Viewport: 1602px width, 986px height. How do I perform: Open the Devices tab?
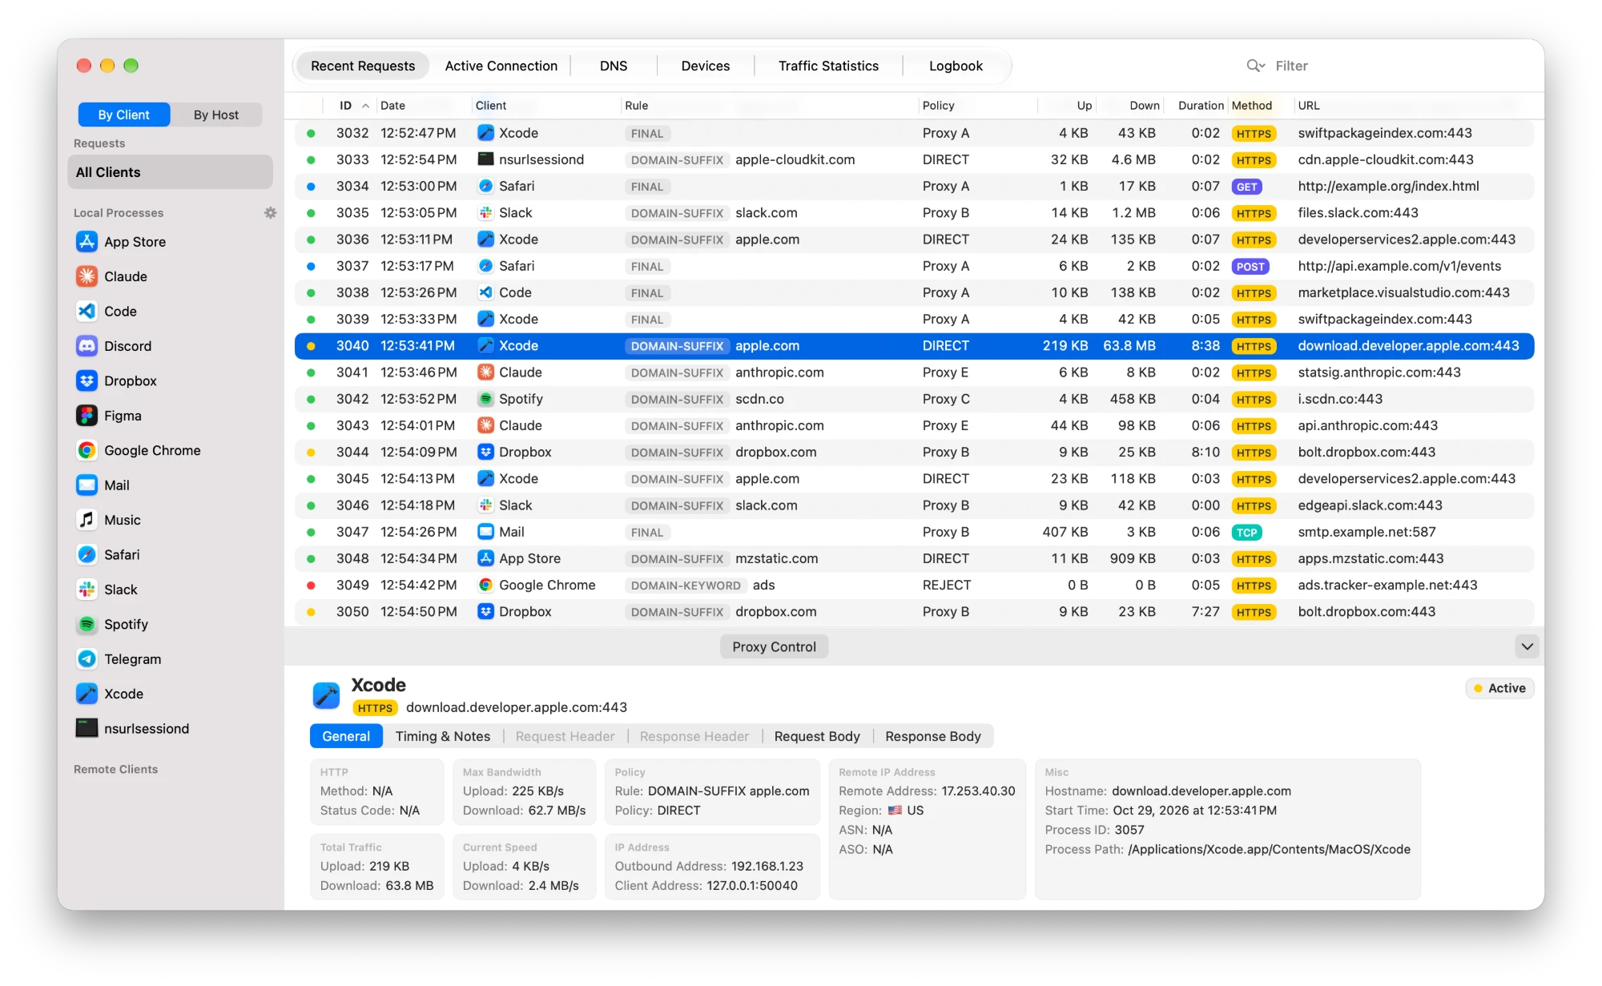coord(706,66)
